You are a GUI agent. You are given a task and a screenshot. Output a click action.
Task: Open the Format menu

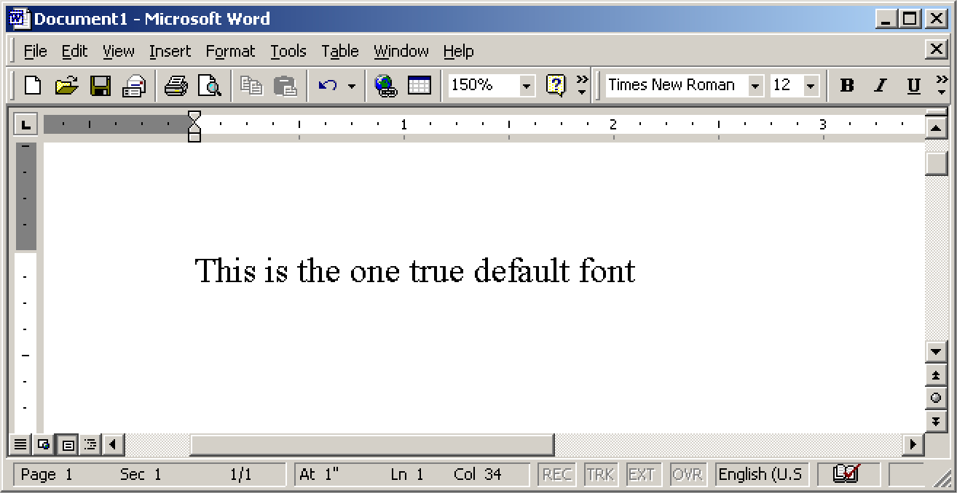pyautogui.click(x=230, y=52)
